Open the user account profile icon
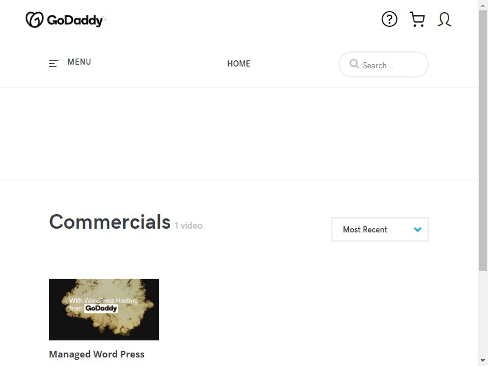This screenshot has height=366, width=488. coord(444,20)
